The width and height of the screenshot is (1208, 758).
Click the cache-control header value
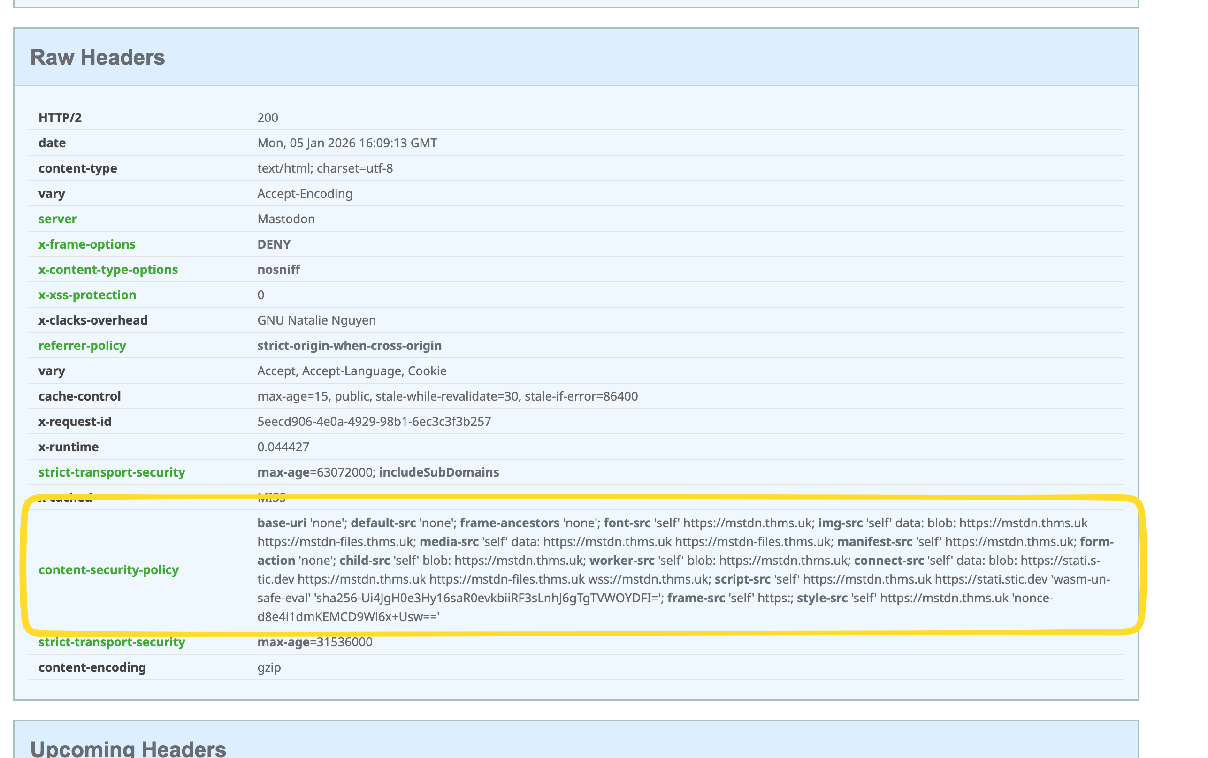tap(447, 396)
